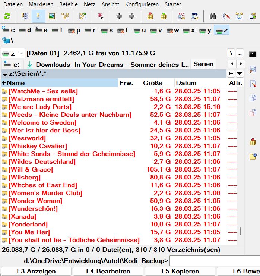Switch to brief multi-column file view icon
This screenshot has width=260, height=276.
25,16
